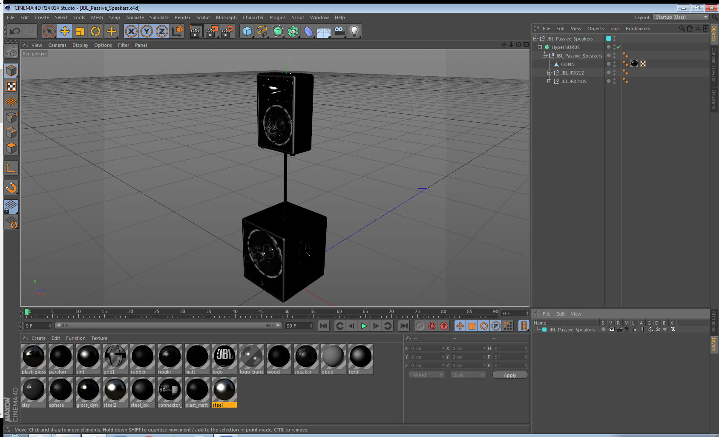The width and height of the screenshot is (719, 437).
Task: Go to end of animation
Action: [x=403, y=326]
